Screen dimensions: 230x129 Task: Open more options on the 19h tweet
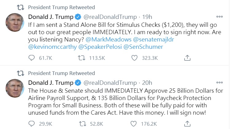point(220,16)
